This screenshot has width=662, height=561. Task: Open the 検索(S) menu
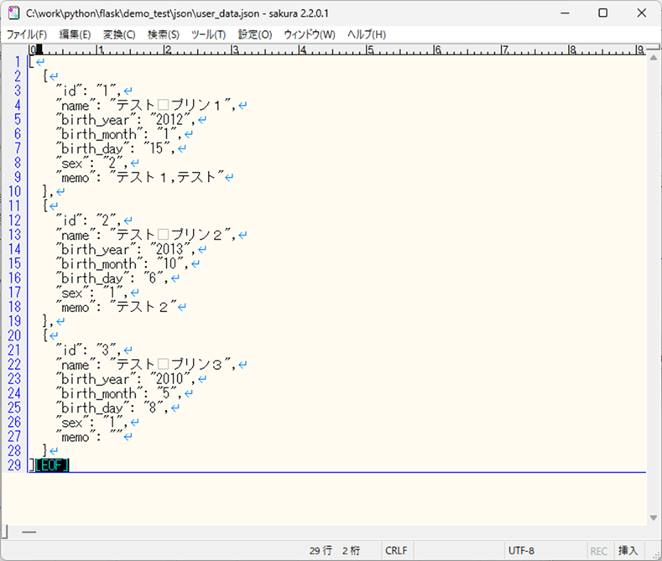coord(163,34)
